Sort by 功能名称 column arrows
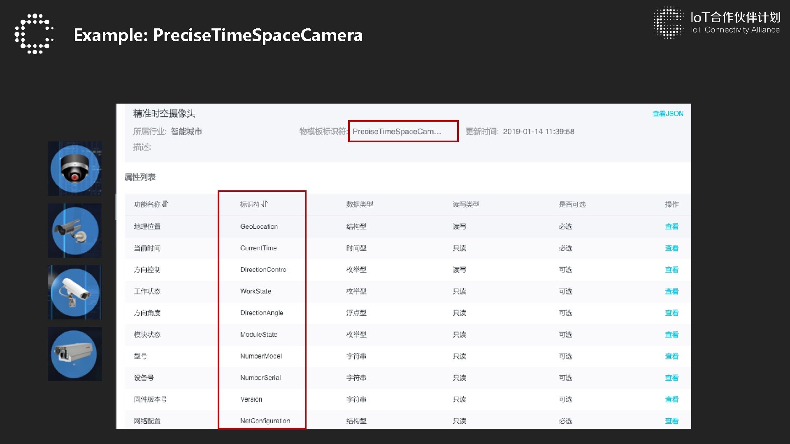790x444 pixels. (165, 204)
